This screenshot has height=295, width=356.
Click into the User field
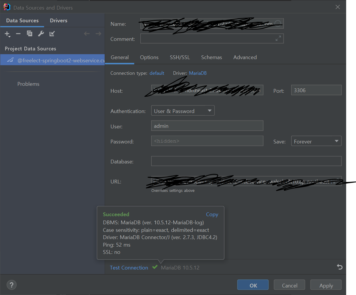click(x=207, y=126)
